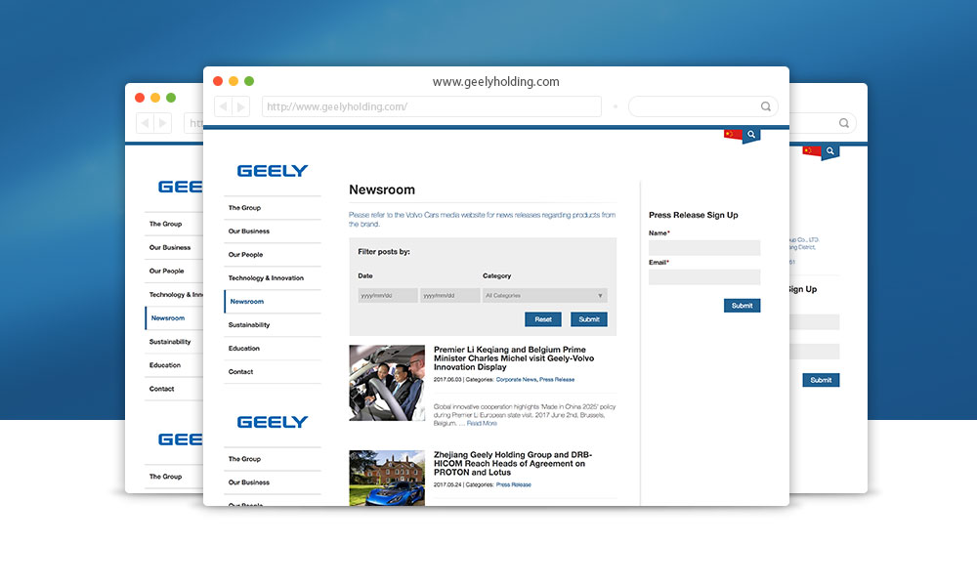Screen dimensions: 977x586
Task: Submit the Press Release Sign Up form in front window
Action: coord(743,306)
